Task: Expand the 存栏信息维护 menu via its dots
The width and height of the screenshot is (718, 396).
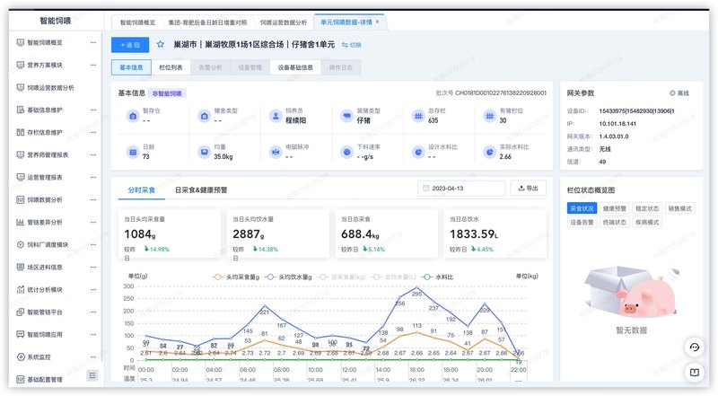Action: (93, 133)
